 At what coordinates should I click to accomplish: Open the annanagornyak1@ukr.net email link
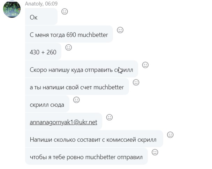63,122
